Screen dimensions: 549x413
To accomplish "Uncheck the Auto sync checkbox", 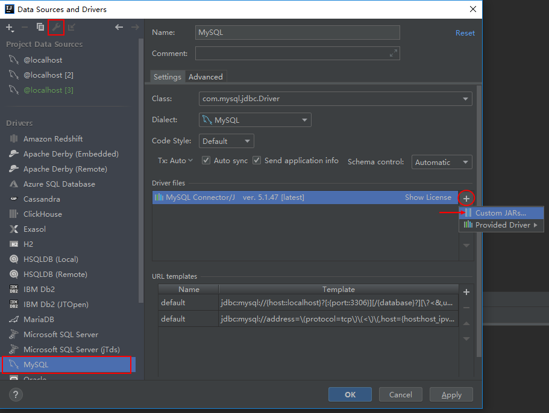I will (205, 160).
